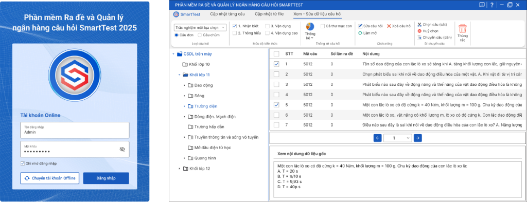
Task: Open the Thống kê dropdown arrow
Action: pyautogui.click(x=312, y=38)
